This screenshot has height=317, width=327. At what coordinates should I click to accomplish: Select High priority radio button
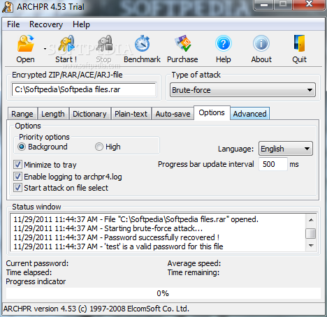tap(99, 147)
